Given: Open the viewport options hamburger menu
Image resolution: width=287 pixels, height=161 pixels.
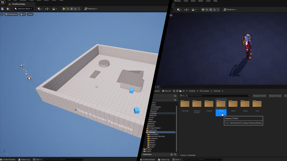Looking at the screenshot, I should click(x=2, y=14).
